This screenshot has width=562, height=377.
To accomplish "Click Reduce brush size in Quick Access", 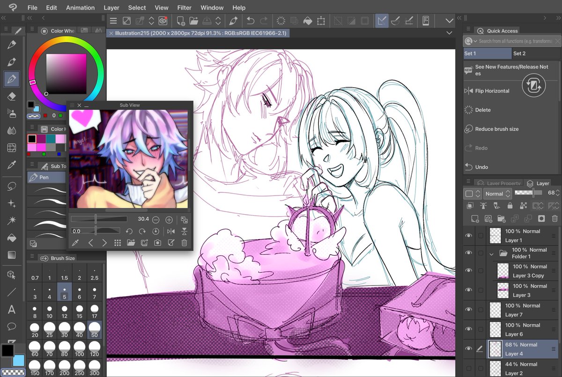I will pos(496,129).
